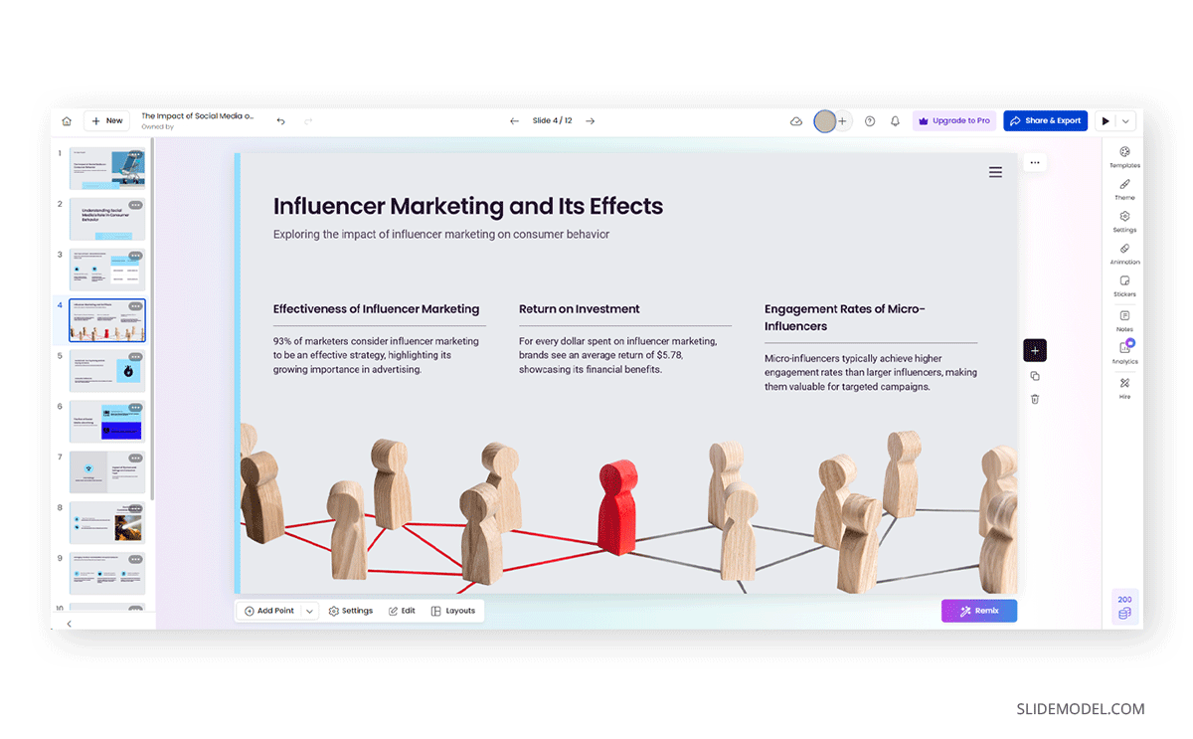Viewport: 1193px width, 739px height.
Task: Redo the last undone action
Action: click(x=308, y=121)
